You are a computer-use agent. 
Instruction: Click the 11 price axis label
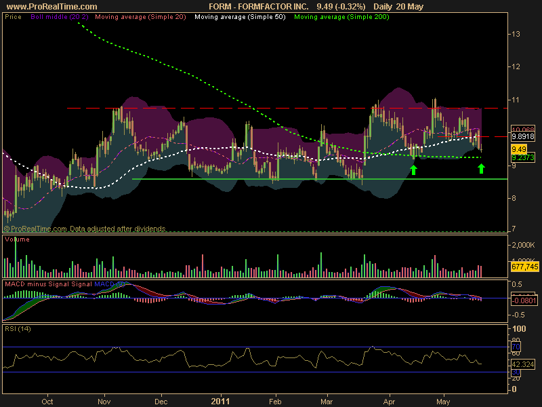[x=516, y=100]
